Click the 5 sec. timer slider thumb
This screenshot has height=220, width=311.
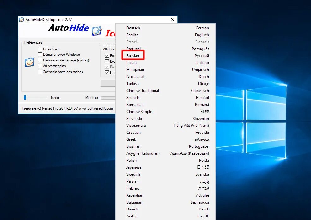pos(25,97)
